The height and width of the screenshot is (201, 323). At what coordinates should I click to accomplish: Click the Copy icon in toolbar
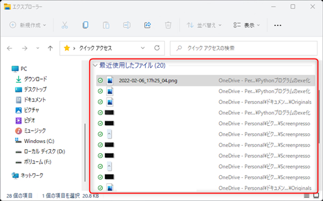click(x=85, y=25)
